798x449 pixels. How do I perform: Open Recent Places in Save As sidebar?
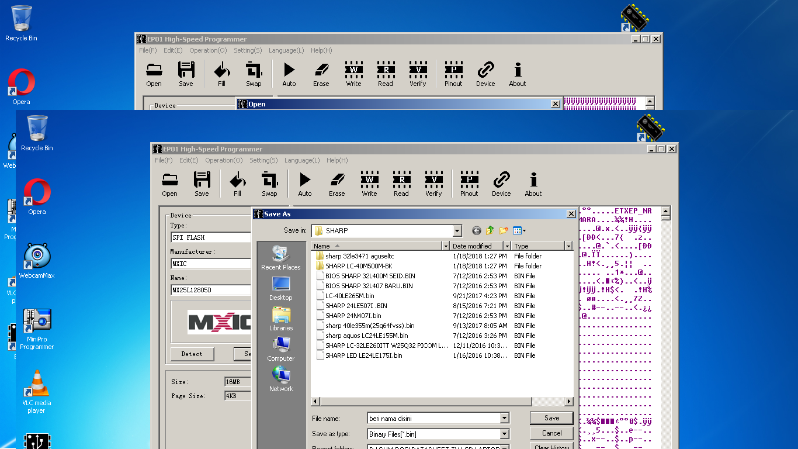(281, 258)
